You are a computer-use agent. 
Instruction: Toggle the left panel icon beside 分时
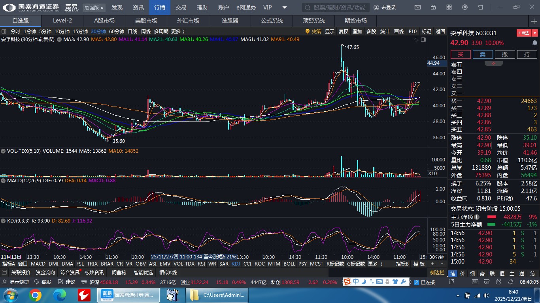pyautogui.click(x=4, y=32)
